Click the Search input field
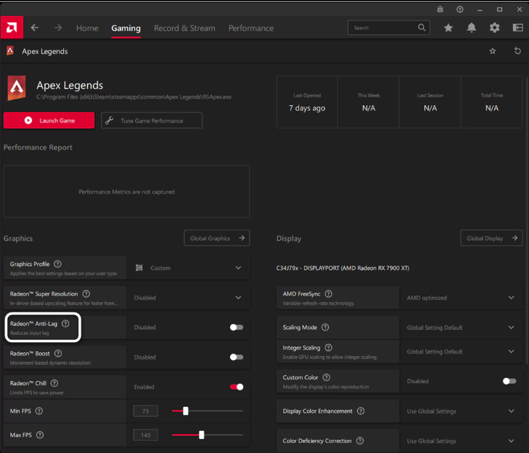This screenshot has height=453, width=529. [389, 28]
